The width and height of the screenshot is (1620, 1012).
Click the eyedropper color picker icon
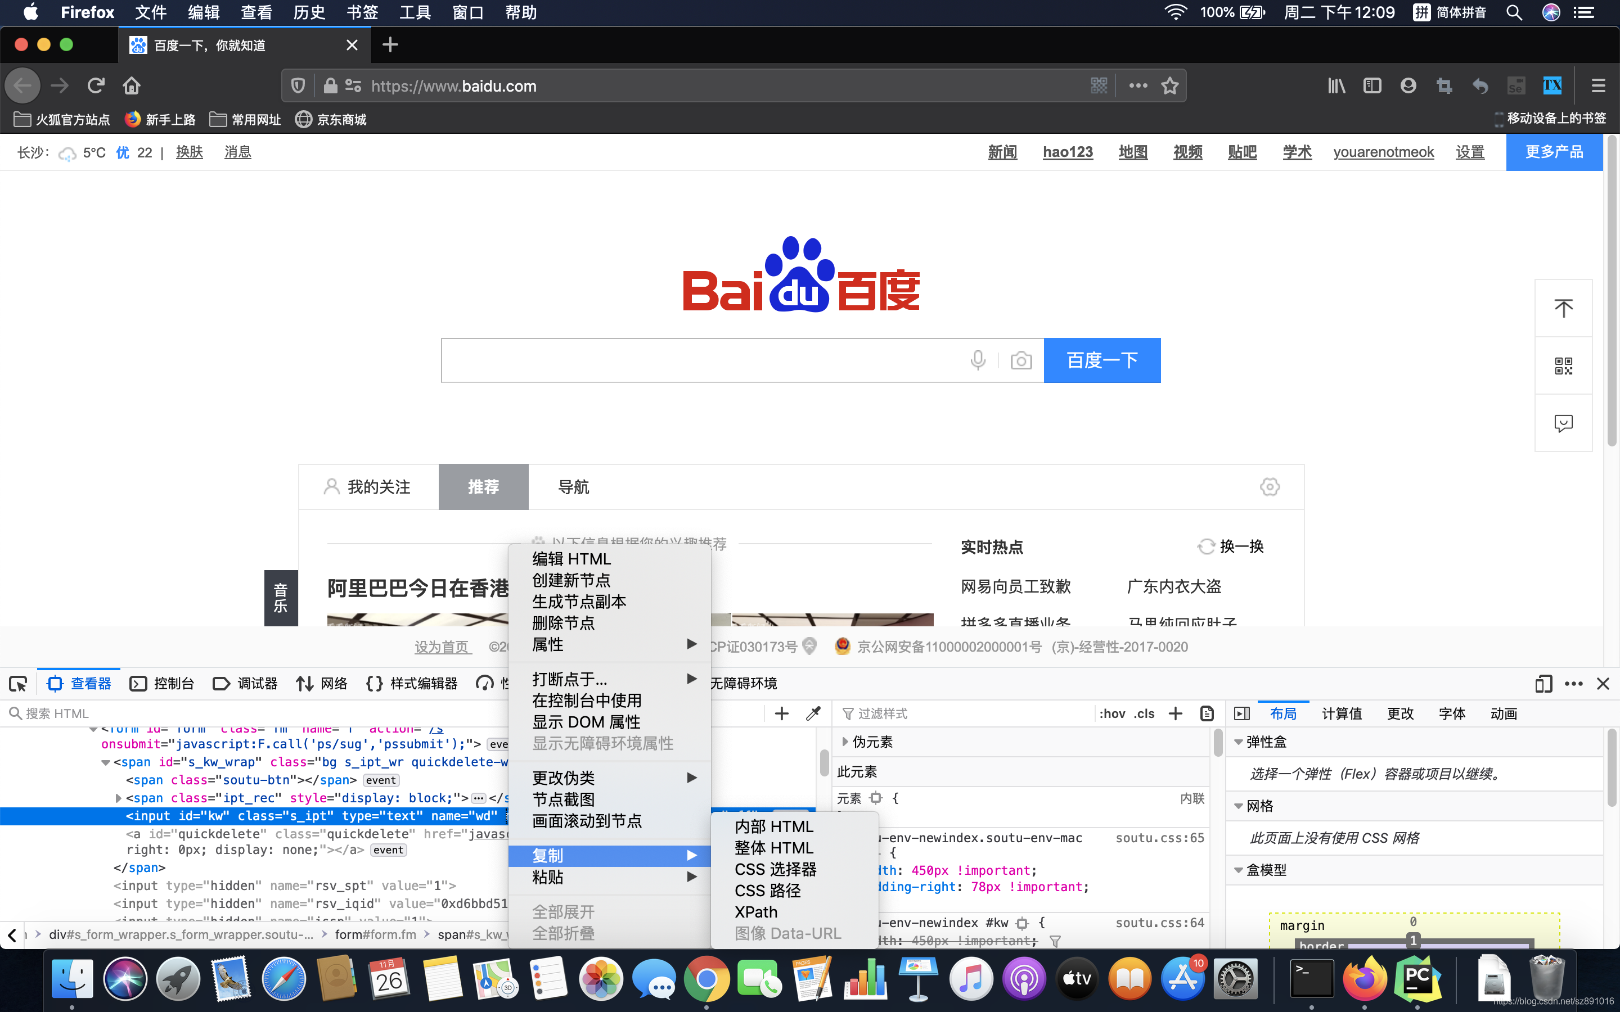point(813,713)
